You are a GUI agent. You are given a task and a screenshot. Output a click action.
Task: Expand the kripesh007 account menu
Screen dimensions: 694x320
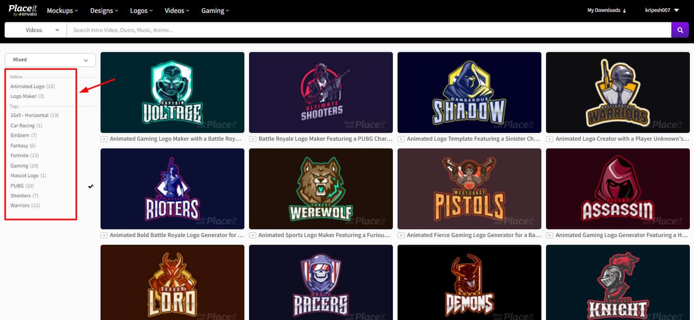point(662,10)
